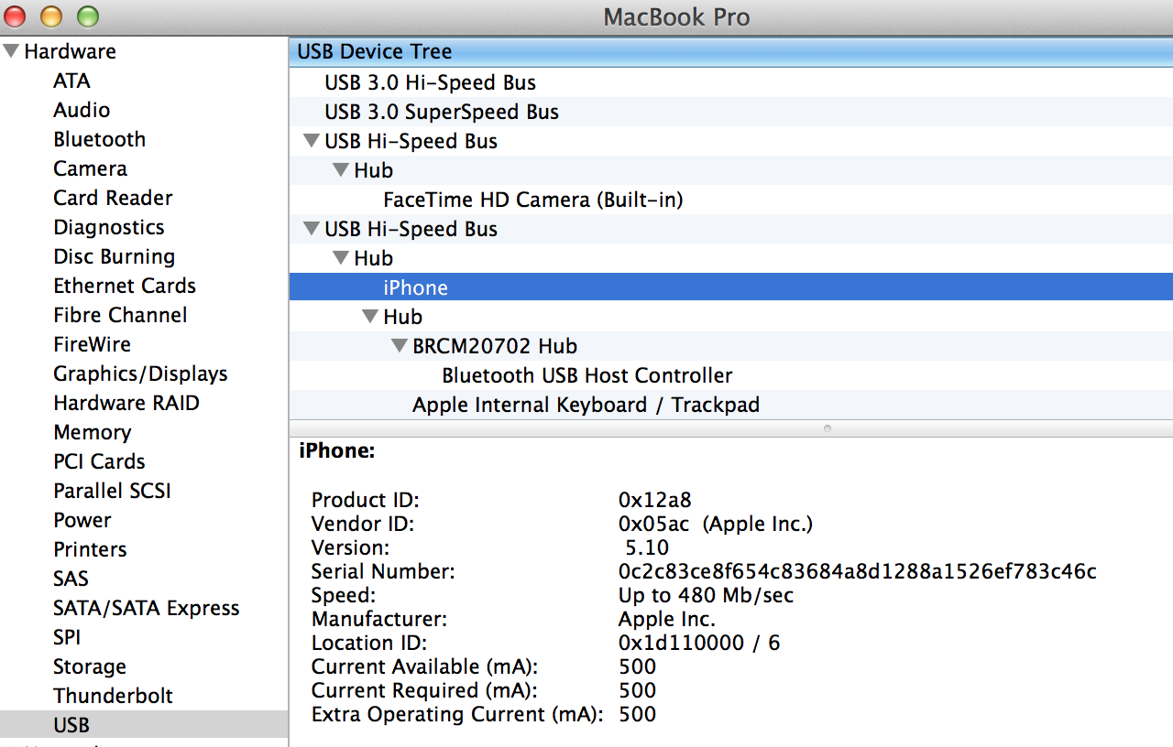
Task: Select Ethernet Cards in the sidebar
Action: click(125, 286)
